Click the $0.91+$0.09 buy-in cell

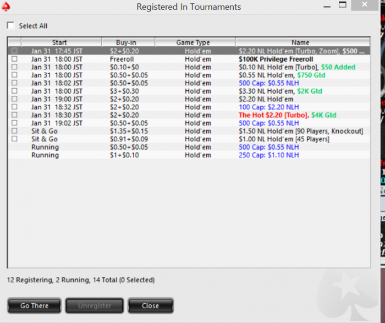(x=129, y=139)
